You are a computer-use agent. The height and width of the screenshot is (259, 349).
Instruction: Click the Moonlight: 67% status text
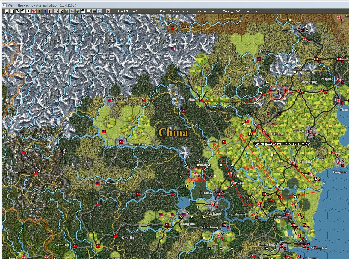click(232, 11)
